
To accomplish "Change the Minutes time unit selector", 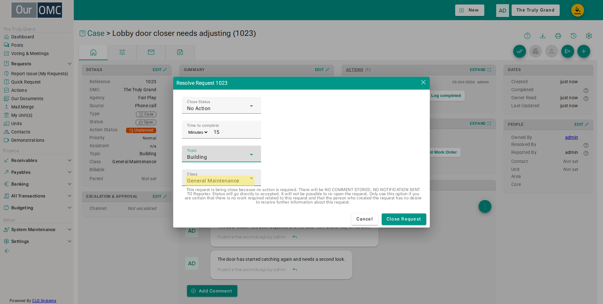I will [198, 132].
